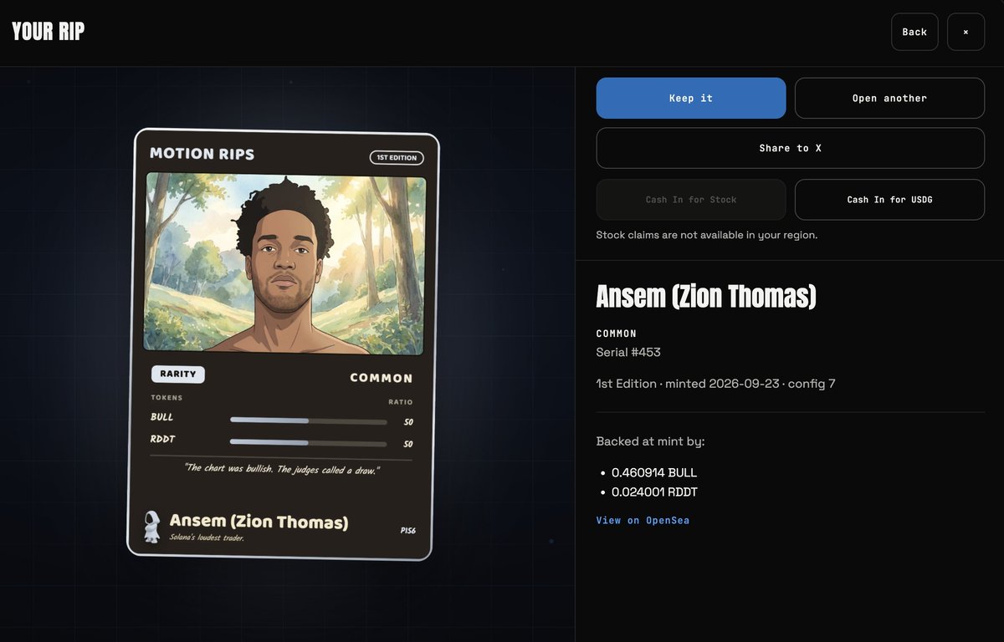
Task: Click the card quote about the bullish chart
Action: [282, 469]
